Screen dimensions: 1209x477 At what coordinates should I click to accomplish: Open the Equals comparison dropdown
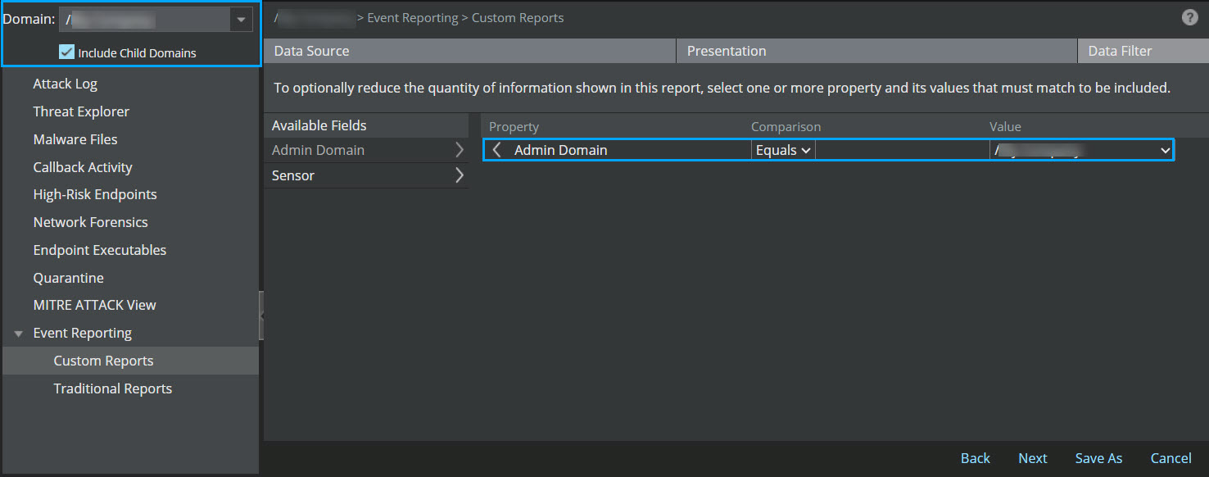point(783,150)
